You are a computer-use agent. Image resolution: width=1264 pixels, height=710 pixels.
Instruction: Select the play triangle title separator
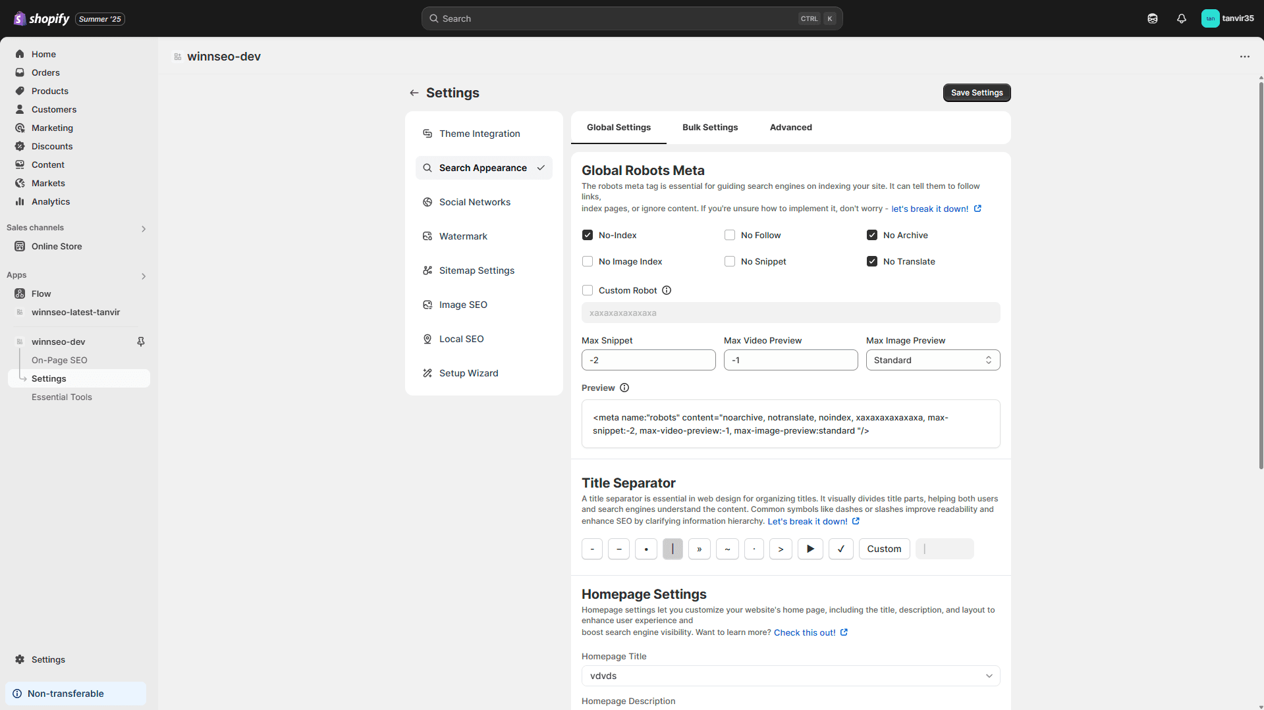810,549
